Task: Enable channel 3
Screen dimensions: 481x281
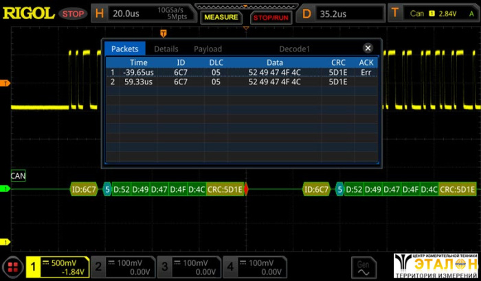Action: [x=166, y=267]
